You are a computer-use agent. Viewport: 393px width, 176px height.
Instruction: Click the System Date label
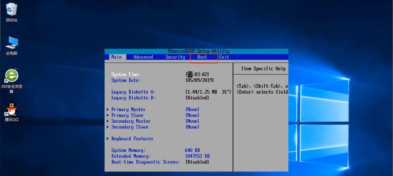pyautogui.click(x=126, y=80)
